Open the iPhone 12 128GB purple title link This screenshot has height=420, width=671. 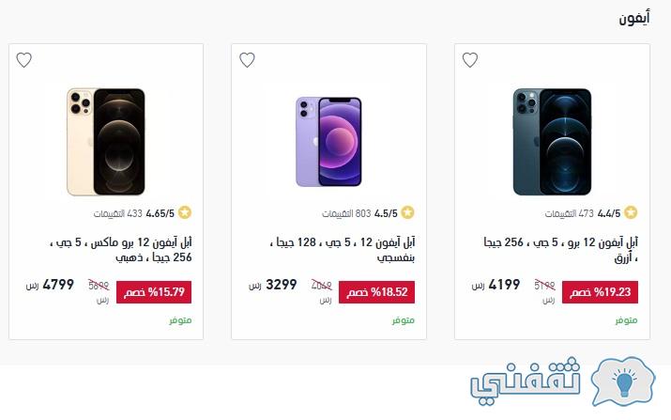(x=343, y=249)
